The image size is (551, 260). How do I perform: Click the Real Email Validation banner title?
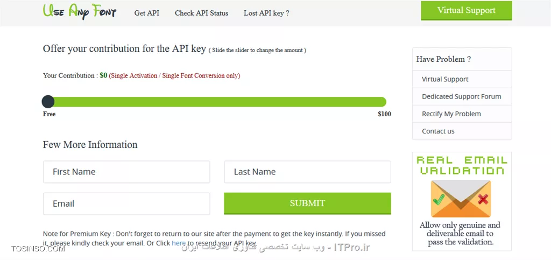coord(462,165)
